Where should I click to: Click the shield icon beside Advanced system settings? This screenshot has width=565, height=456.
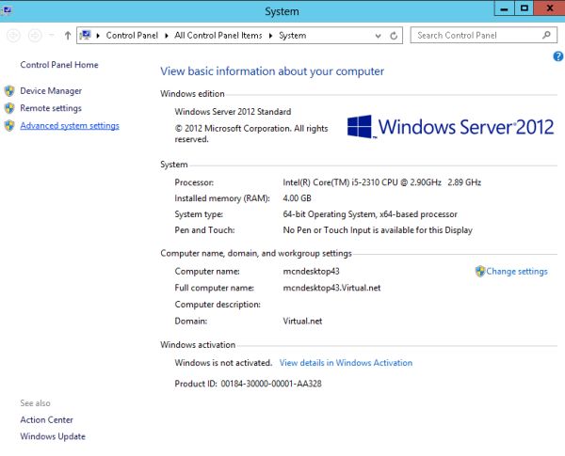tap(9, 125)
